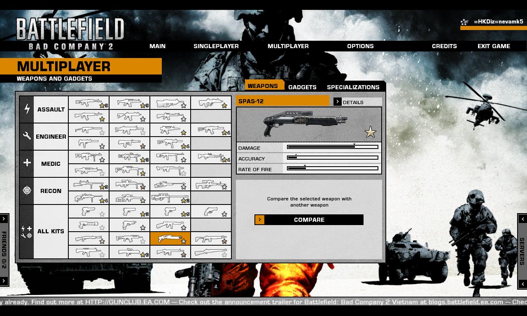Open the Credits screen

pos(444,46)
